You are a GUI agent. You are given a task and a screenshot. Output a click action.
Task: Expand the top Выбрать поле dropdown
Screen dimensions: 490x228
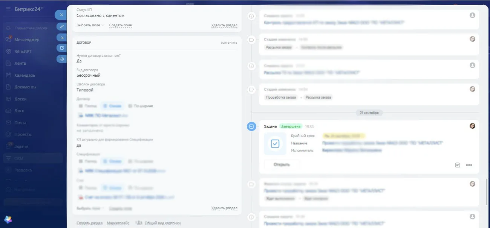[91, 25]
